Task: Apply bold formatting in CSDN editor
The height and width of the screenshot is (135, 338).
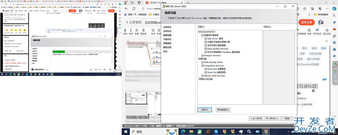Action: click(125, 31)
